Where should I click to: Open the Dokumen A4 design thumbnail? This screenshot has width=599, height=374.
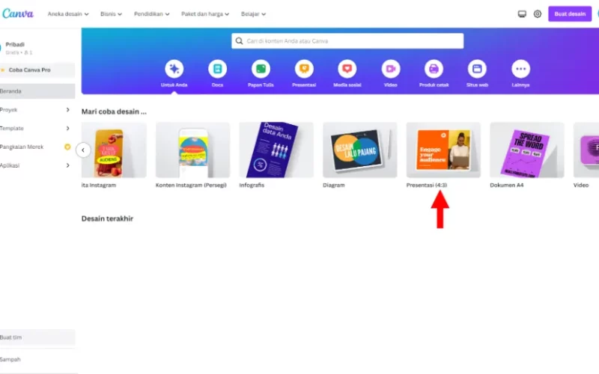point(527,150)
